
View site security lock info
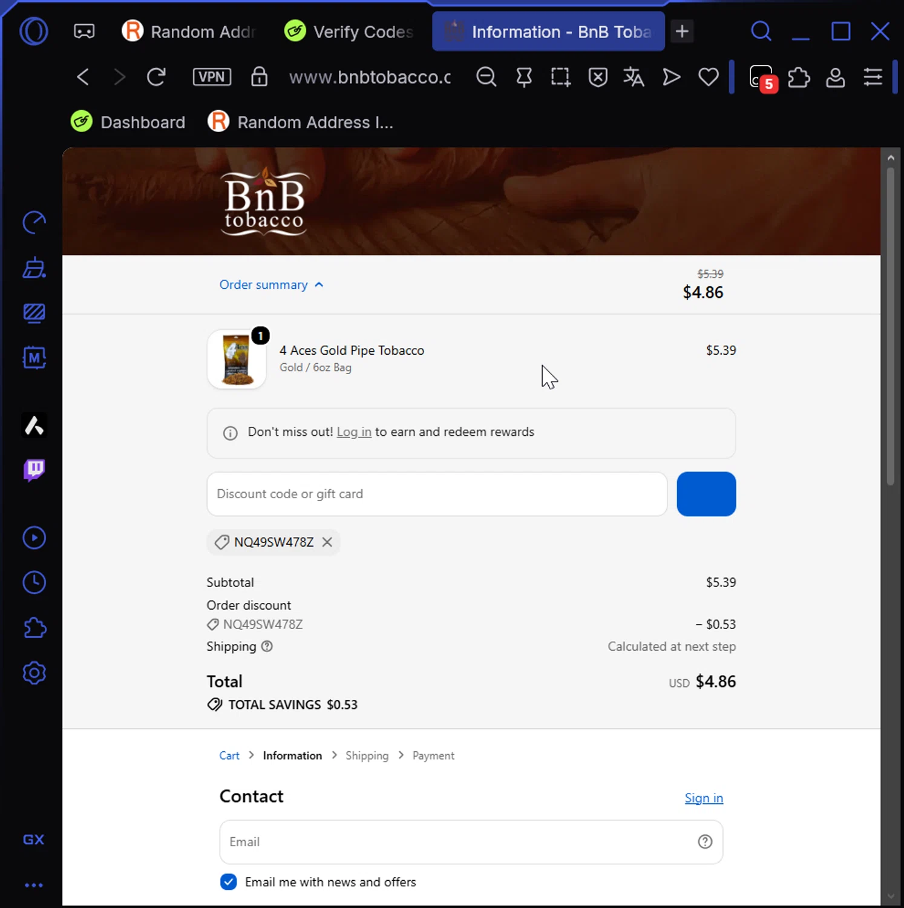[x=259, y=77]
